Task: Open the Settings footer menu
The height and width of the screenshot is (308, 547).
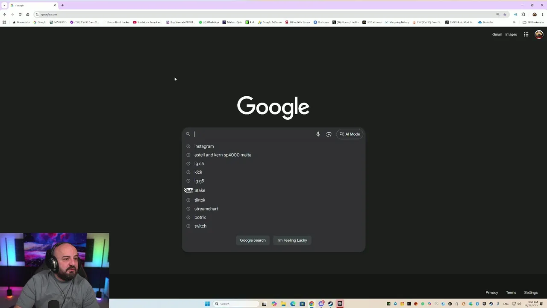Action: tap(531, 293)
